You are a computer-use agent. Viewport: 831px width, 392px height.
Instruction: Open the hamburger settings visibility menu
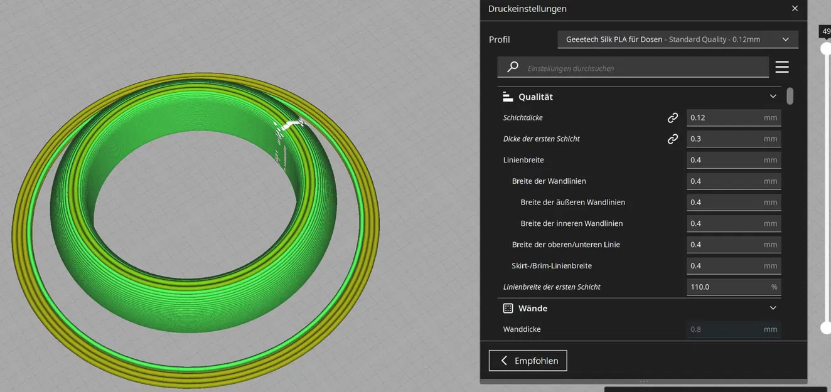point(781,67)
